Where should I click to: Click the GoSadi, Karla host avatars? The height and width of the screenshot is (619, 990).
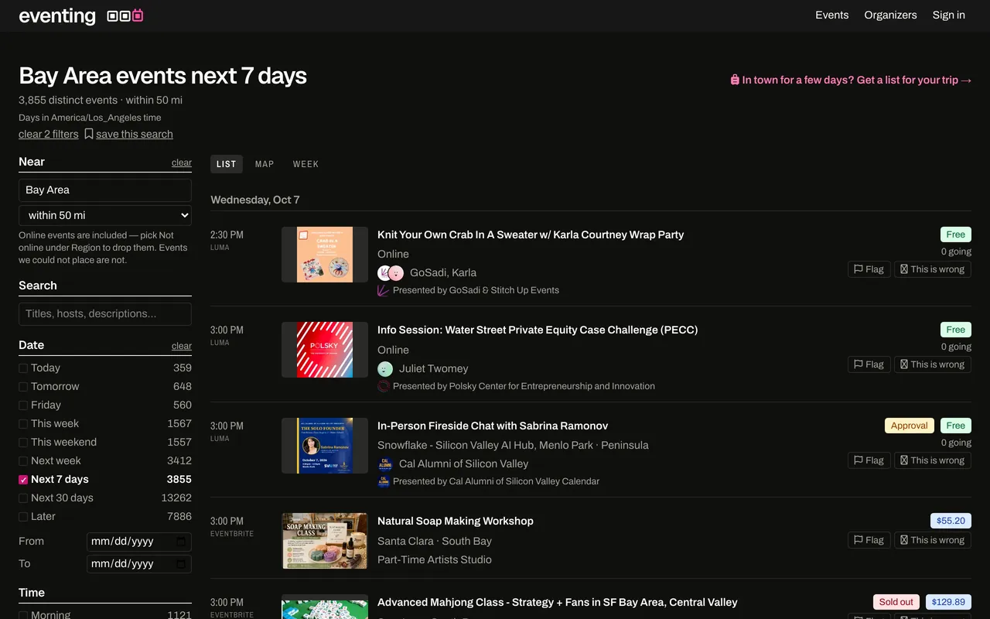[391, 272]
